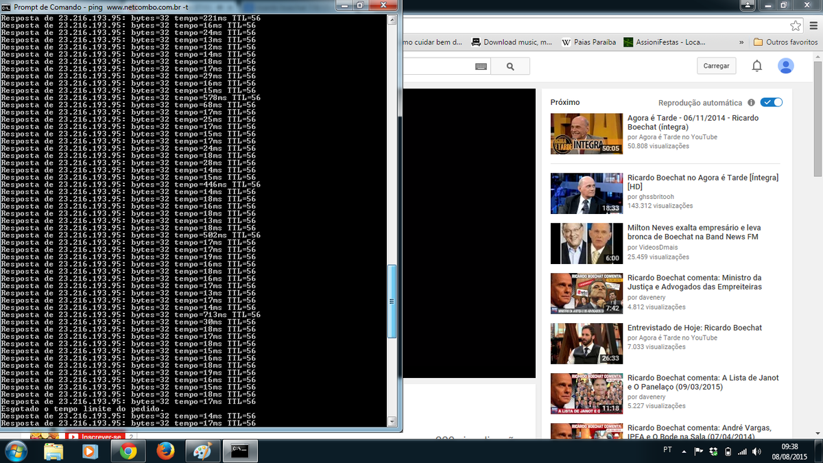Bookmark page with the star icon

796,25
